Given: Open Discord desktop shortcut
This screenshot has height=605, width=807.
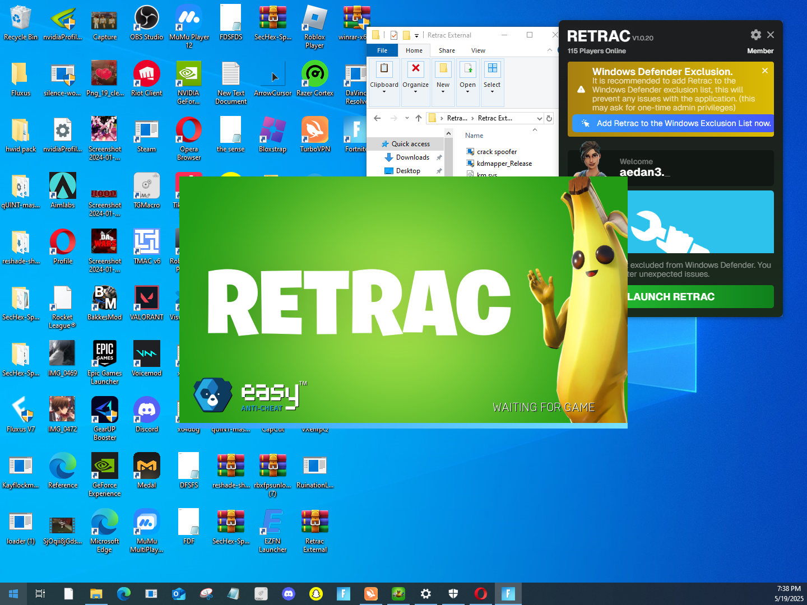Looking at the screenshot, I should click(x=147, y=415).
